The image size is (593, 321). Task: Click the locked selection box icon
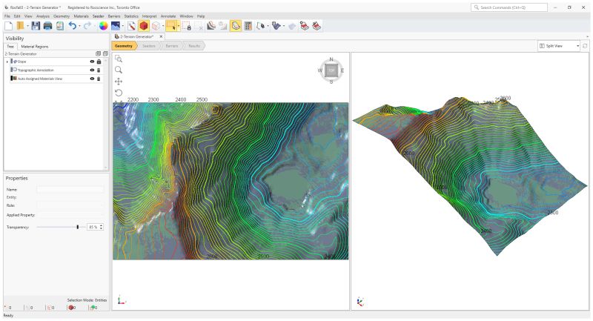click(187, 26)
